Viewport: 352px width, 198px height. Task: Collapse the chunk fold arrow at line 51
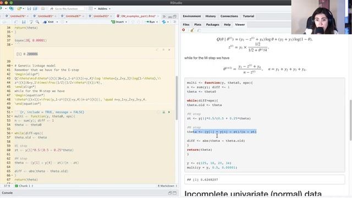(12, 112)
